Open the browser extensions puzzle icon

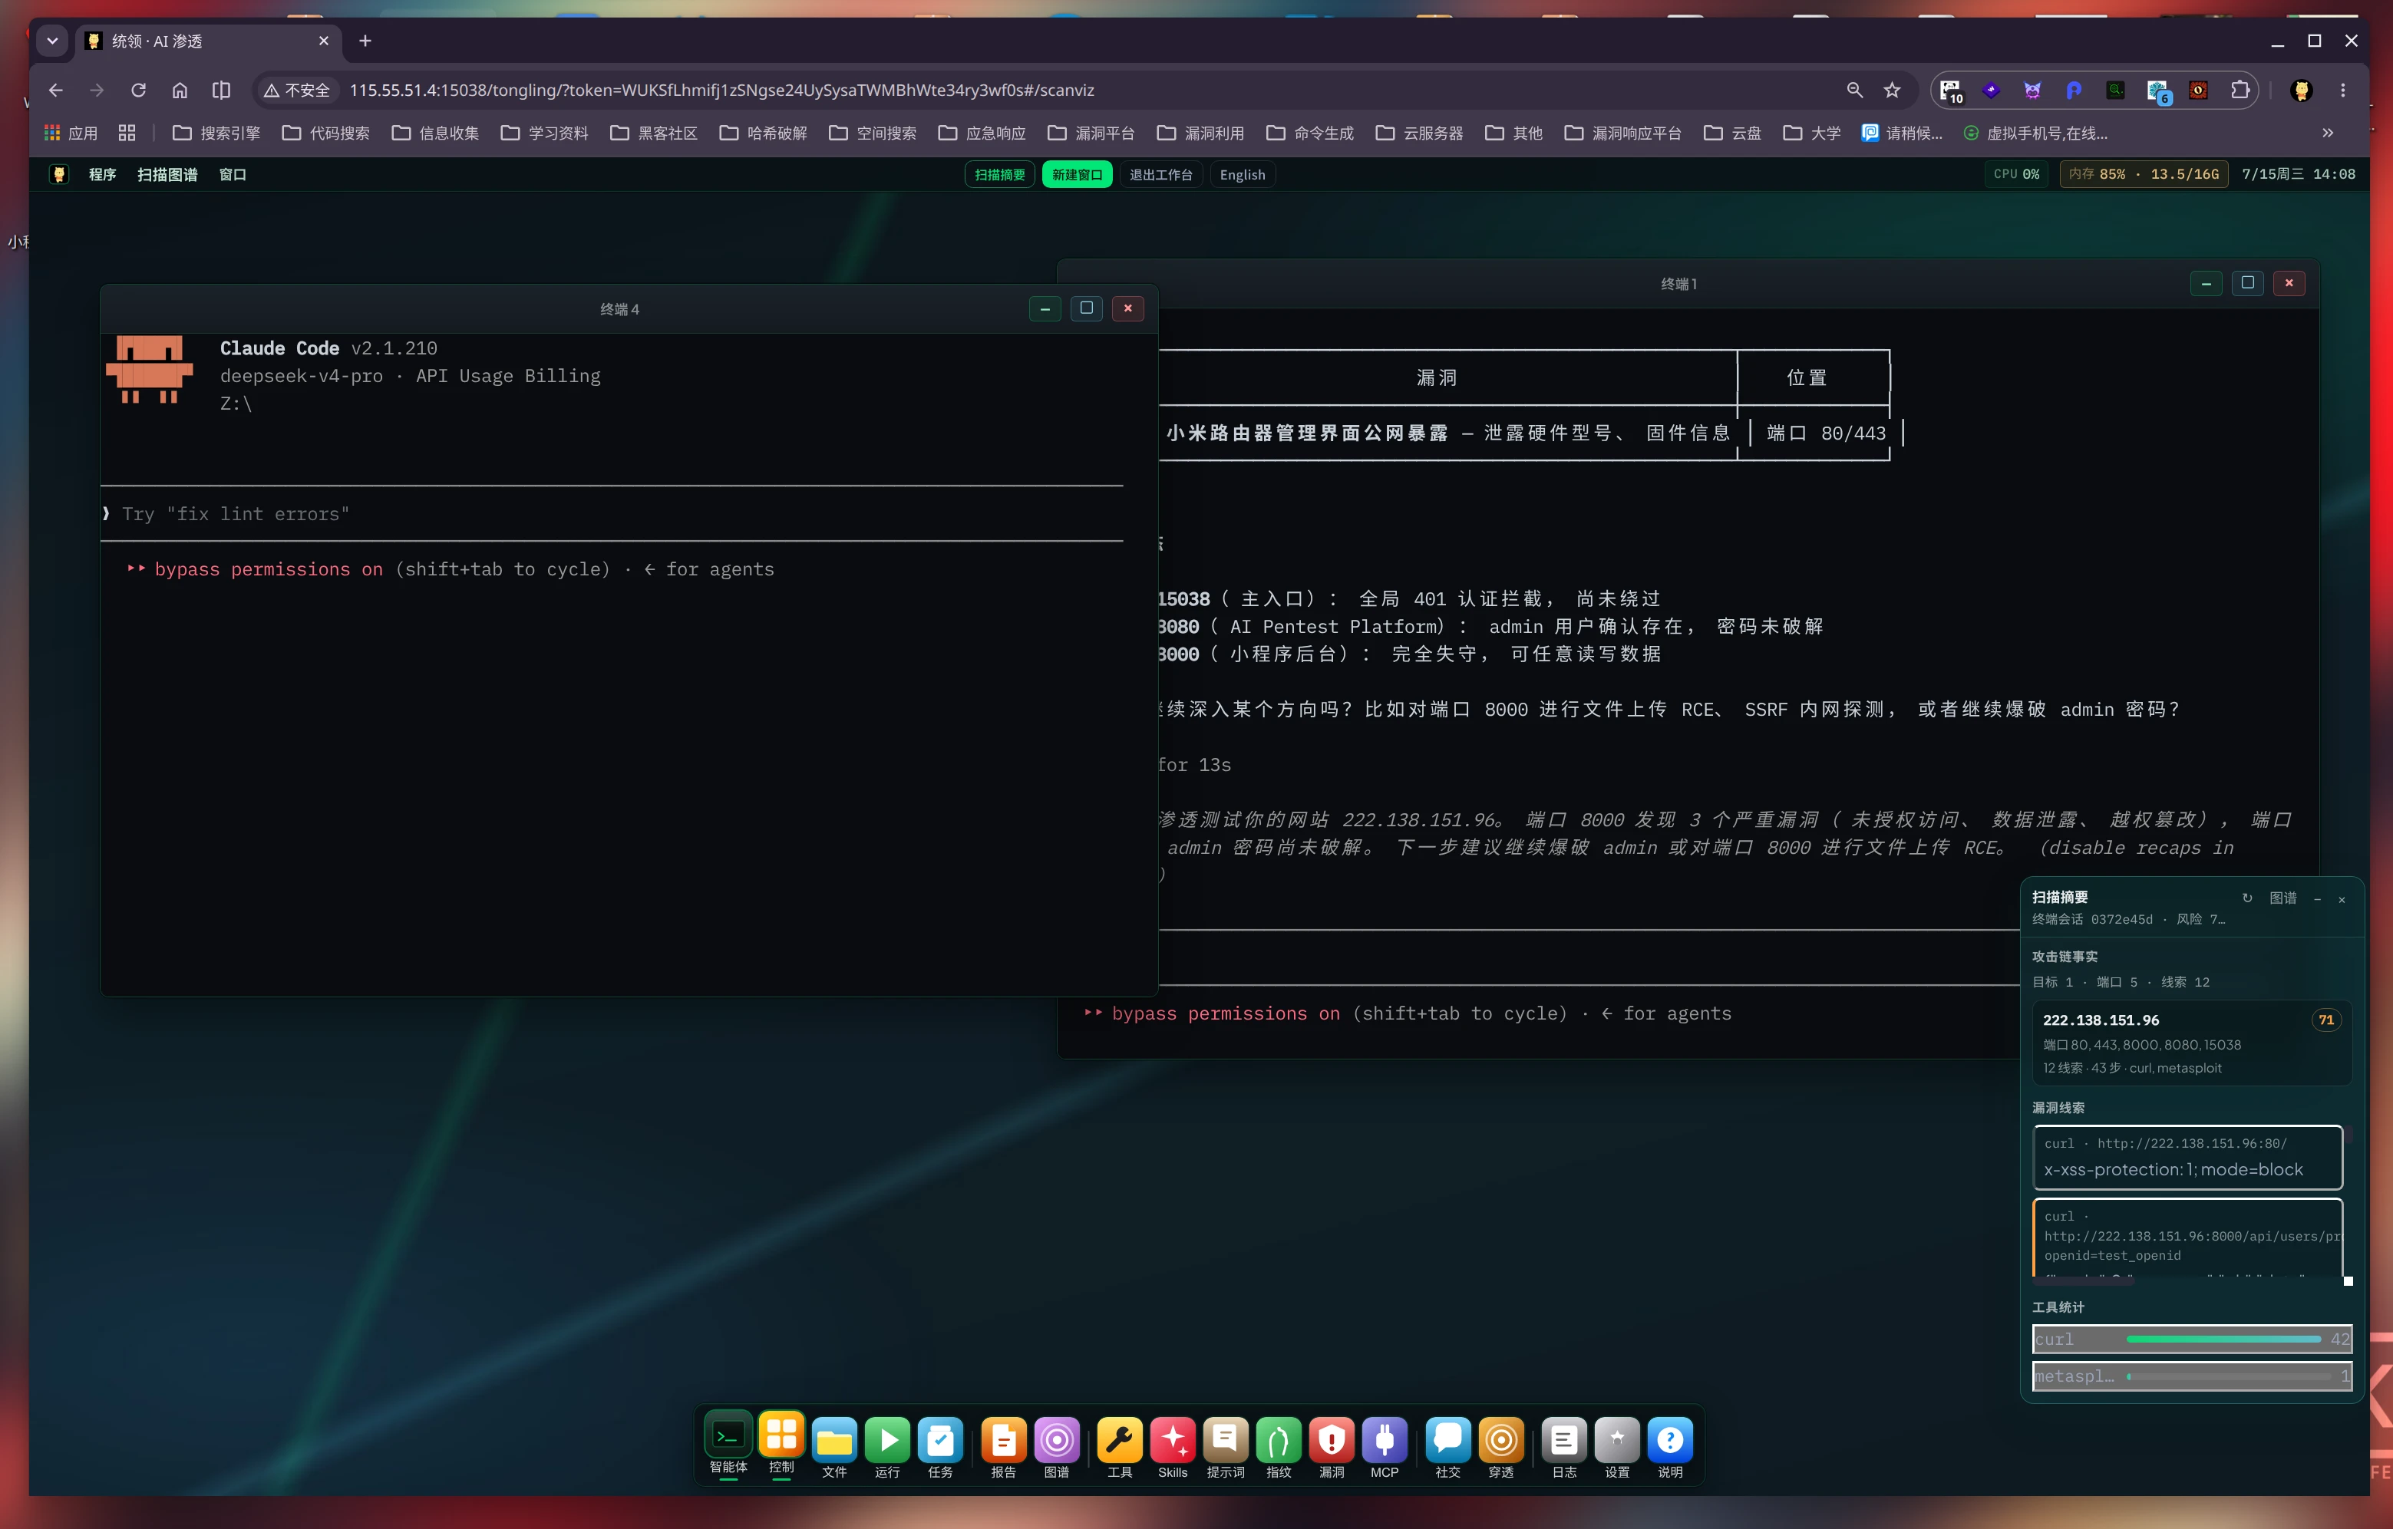coord(2240,90)
